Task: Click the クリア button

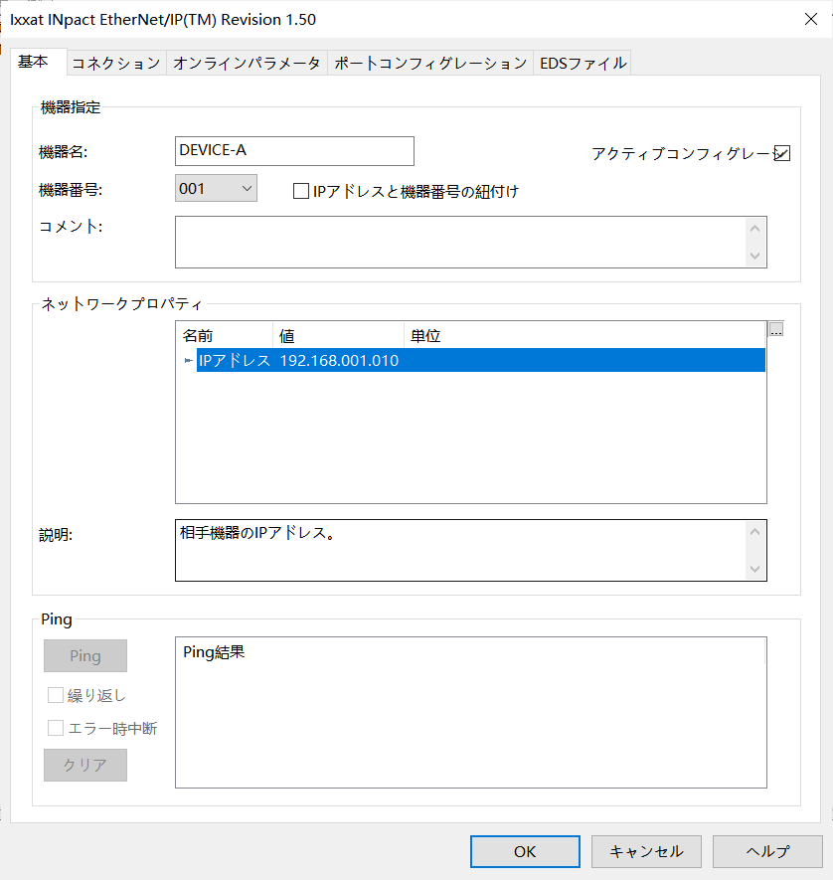Action: point(85,765)
